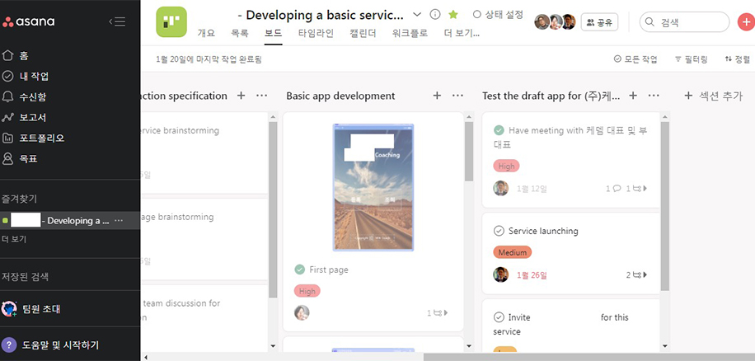Mark the Service launching task complete
755x361 pixels.
click(x=499, y=231)
